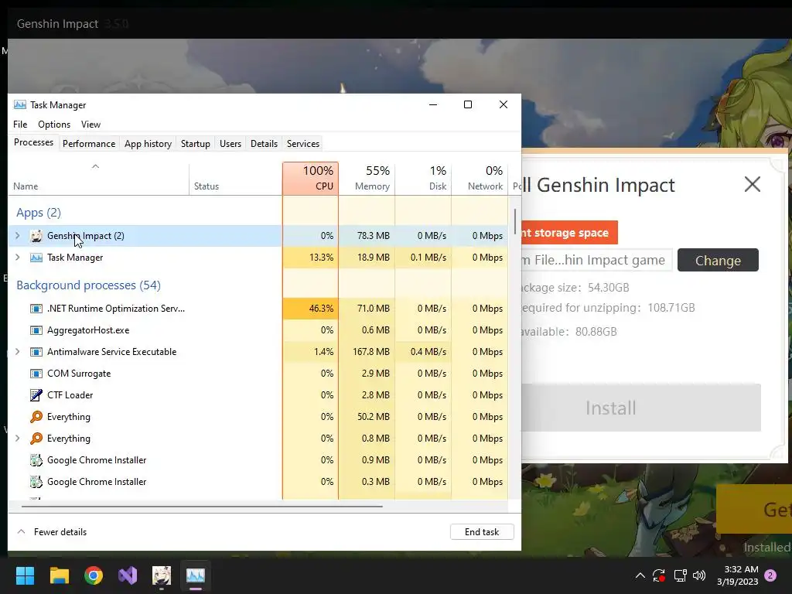Sort processes by Name column header

(98, 179)
